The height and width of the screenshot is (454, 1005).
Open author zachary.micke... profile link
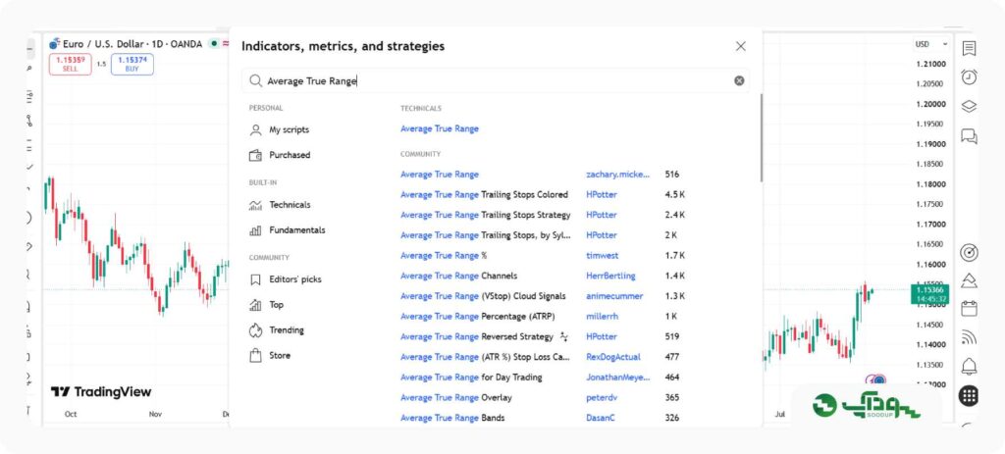point(618,175)
